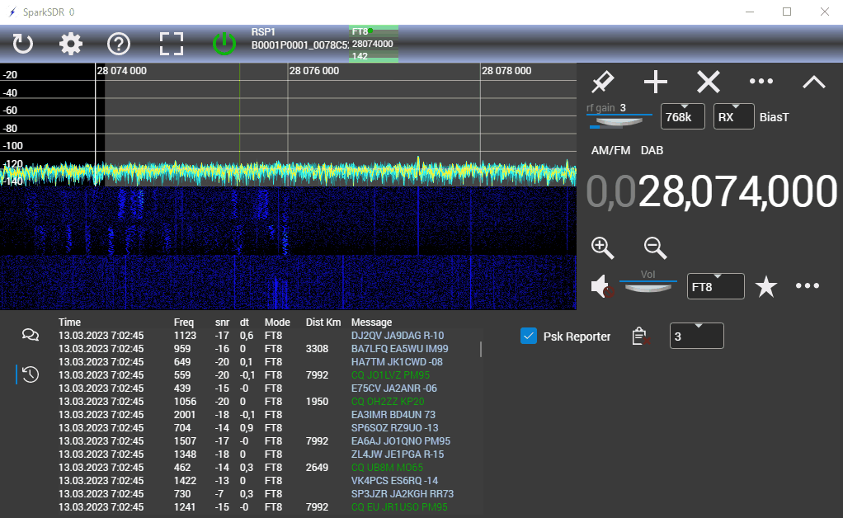
Task: Switch to the AM/FM tab
Action: pyautogui.click(x=610, y=150)
